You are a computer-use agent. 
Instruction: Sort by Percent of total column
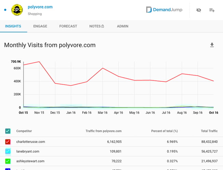coord(165,131)
